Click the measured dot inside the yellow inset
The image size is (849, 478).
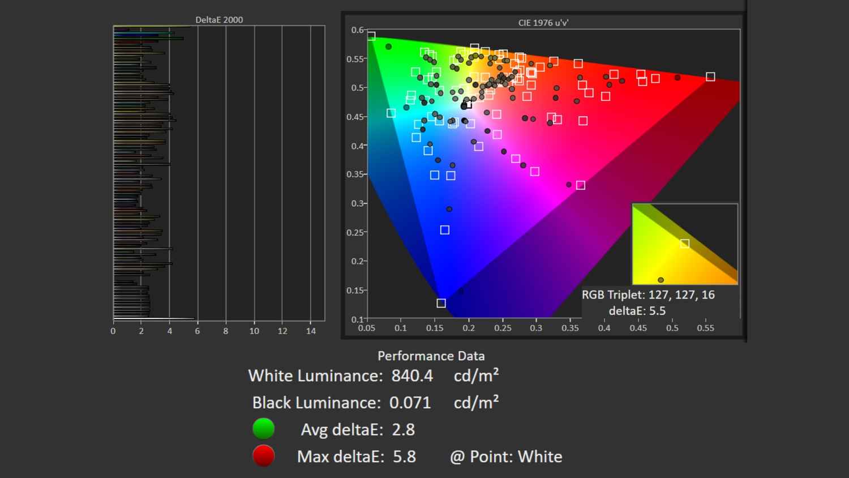tap(661, 280)
